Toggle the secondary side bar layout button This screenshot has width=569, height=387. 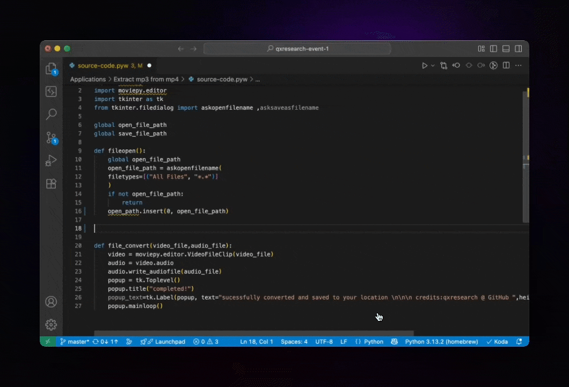518,49
